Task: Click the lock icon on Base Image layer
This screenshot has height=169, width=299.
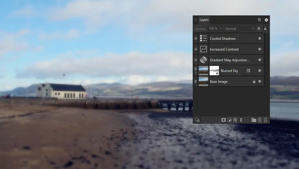Action: [254, 81]
